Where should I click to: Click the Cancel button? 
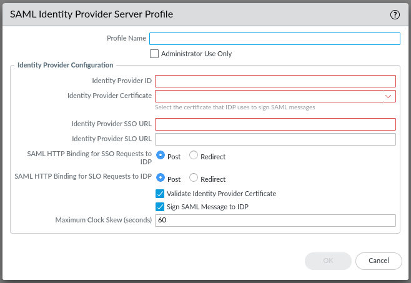tap(379, 261)
